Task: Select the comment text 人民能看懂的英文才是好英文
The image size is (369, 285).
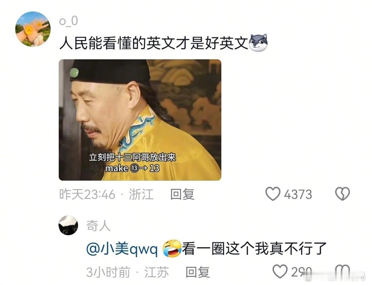Action: (x=154, y=43)
